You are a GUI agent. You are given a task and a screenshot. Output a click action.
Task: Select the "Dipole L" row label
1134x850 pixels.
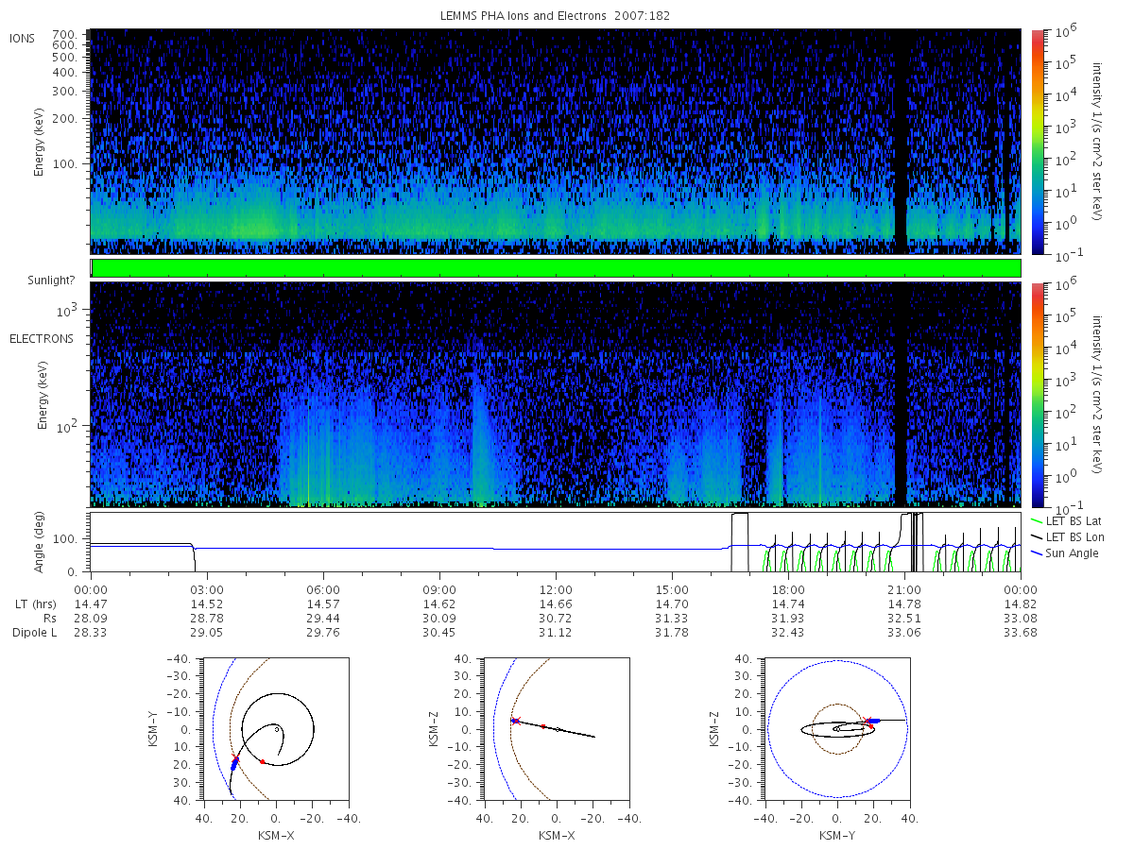(34, 633)
